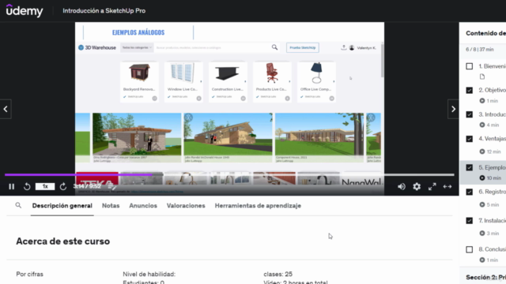Open the Descripción general tab
The width and height of the screenshot is (506, 284).
tap(62, 206)
